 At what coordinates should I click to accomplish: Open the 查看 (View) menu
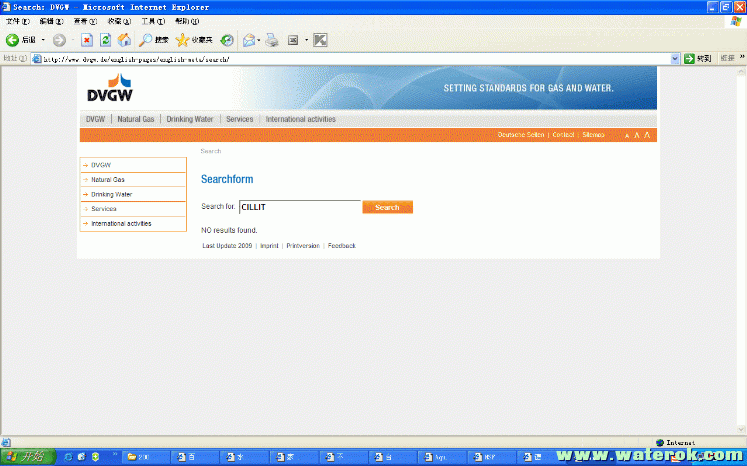[85, 21]
